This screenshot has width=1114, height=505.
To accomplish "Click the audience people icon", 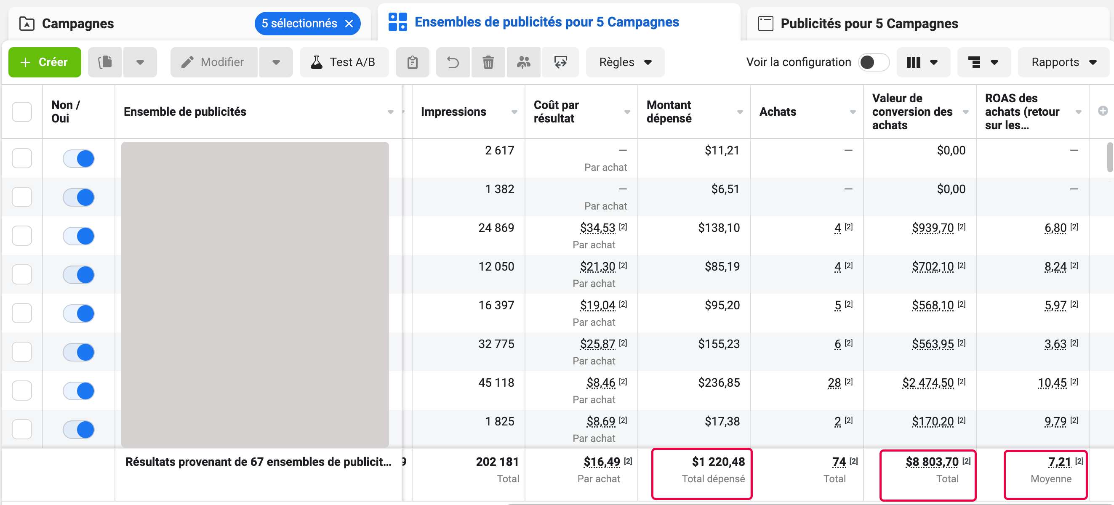I will pyautogui.click(x=523, y=62).
